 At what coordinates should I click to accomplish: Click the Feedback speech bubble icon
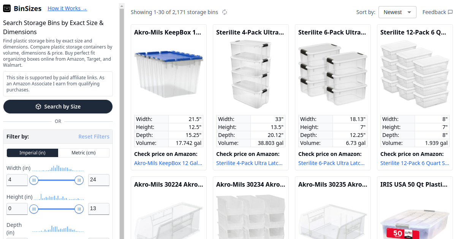(450, 12)
